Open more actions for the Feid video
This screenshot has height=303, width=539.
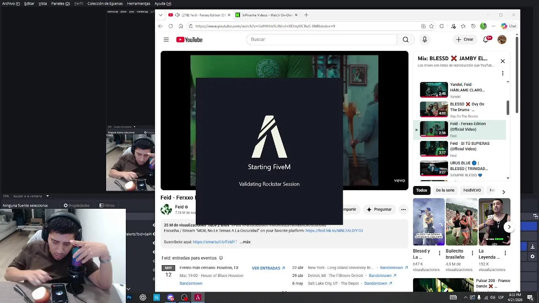point(403,209)
